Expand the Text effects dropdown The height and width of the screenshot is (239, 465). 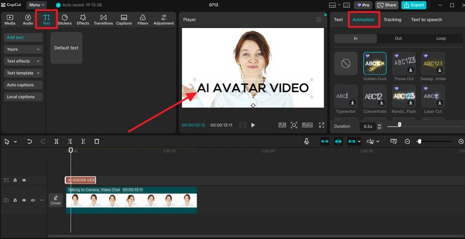click(23, 61)
